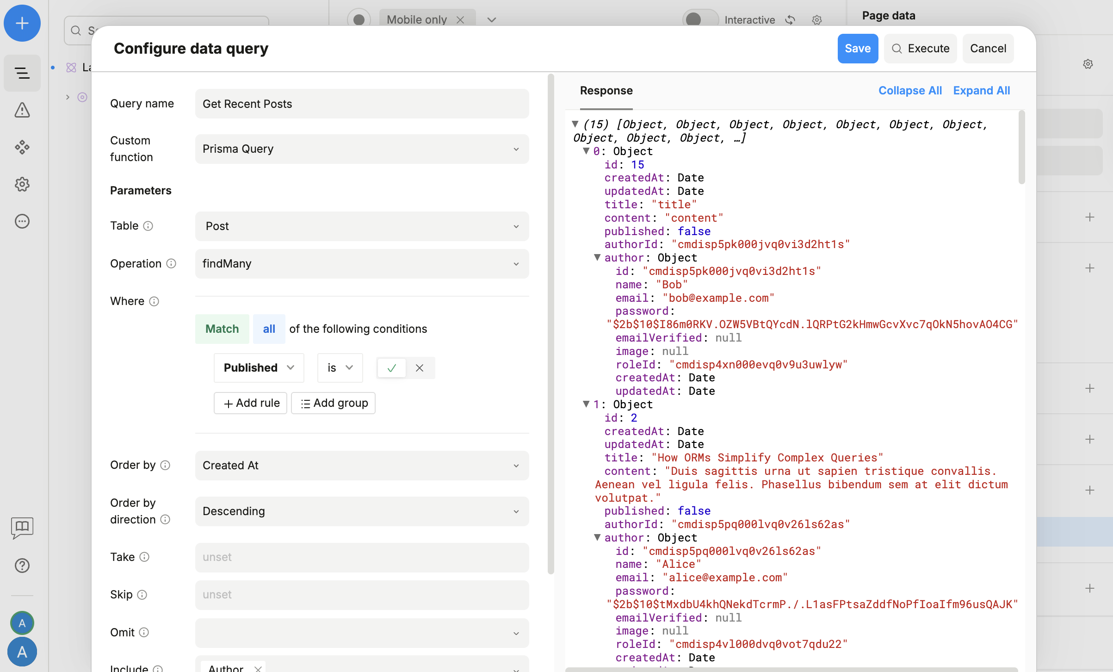This screenshot has width=1113, height=672.
Task: Open the Order by Created At dropdown
Action: (x=362, y=466)
